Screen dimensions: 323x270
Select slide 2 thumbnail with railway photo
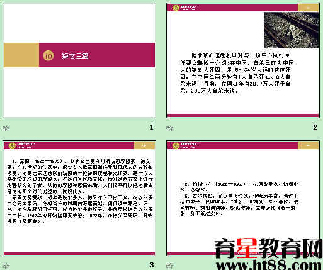(243, 60)
